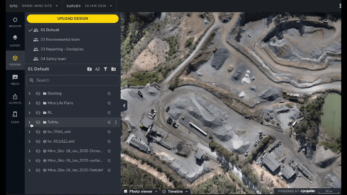The width and height of the screenshot is (347, 195).
Task: Toggle visibility of Mine_Site-18_Jan_2020-Test.dxf
Action: 38,170
